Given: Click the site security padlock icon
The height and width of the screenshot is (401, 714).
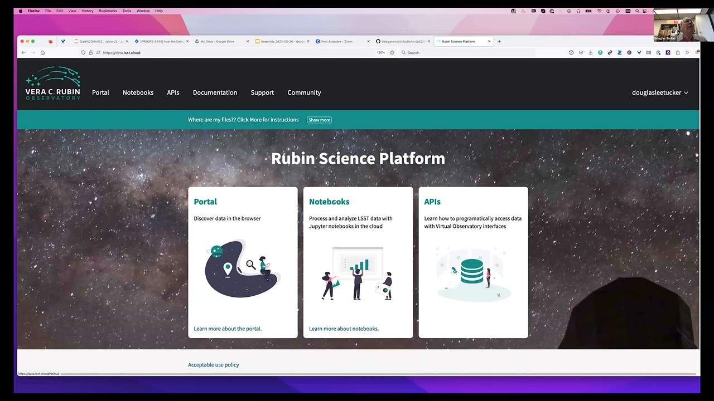Looking at the screenshot, I should [x=90, y=52].
